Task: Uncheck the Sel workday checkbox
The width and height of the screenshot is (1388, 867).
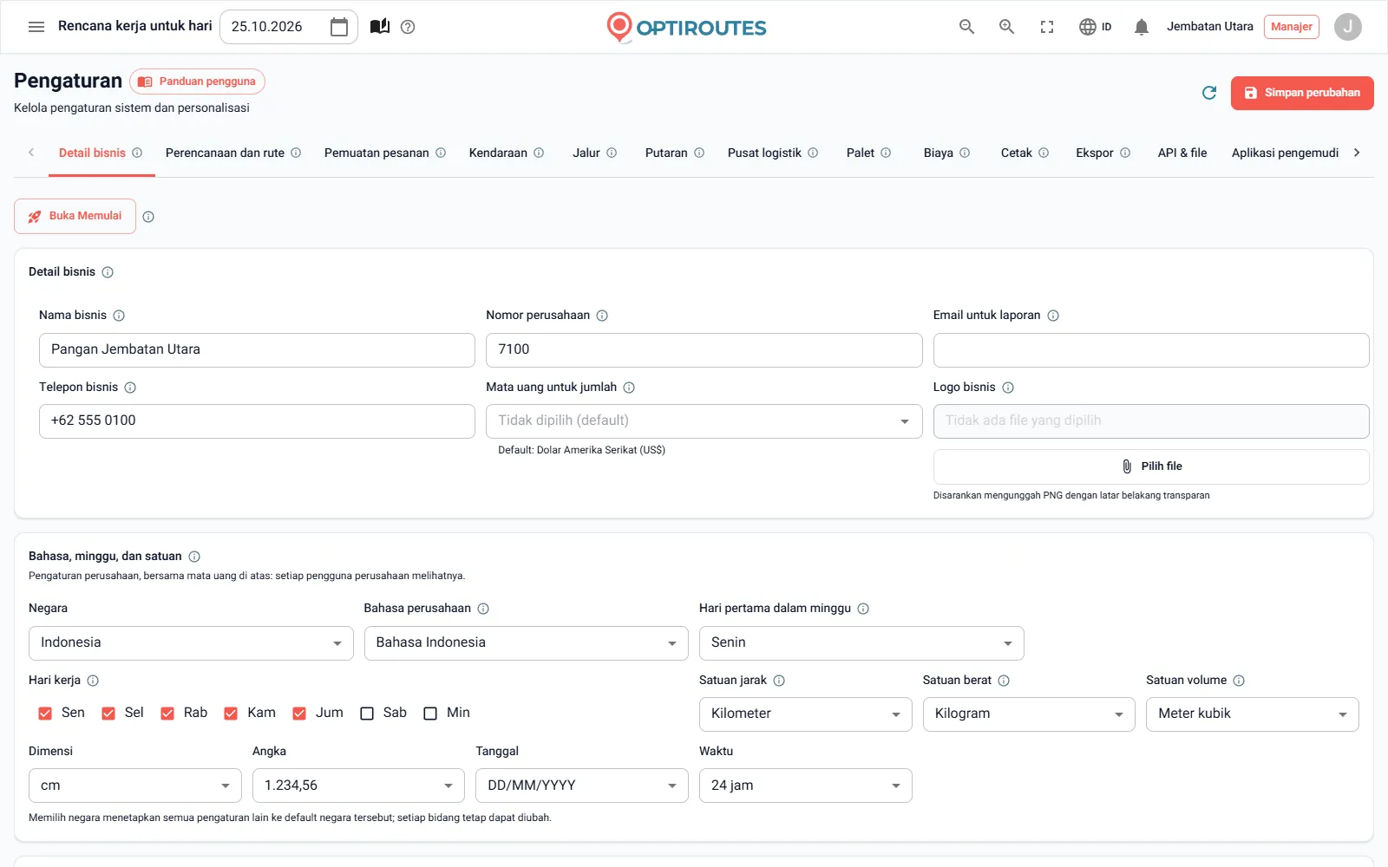Action: 108,714
